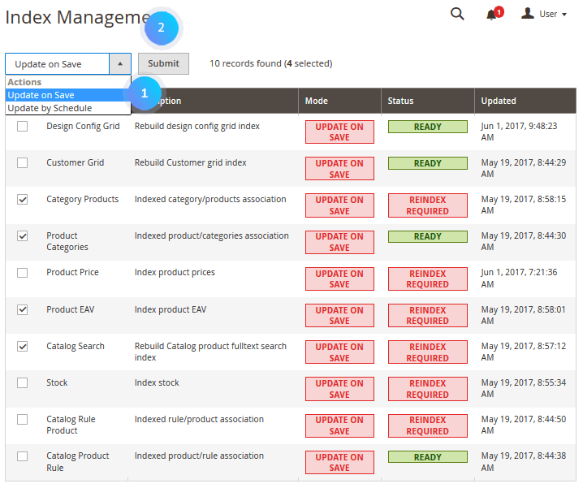Check the Product Price checkbox
Image resolution: width=583 pixels, height=488 pixels.
point(22,273)
